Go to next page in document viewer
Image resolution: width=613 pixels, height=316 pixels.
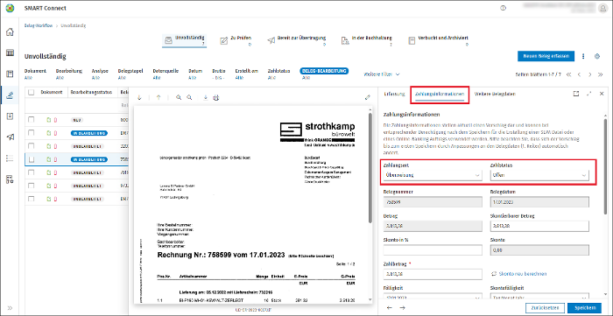139,98
